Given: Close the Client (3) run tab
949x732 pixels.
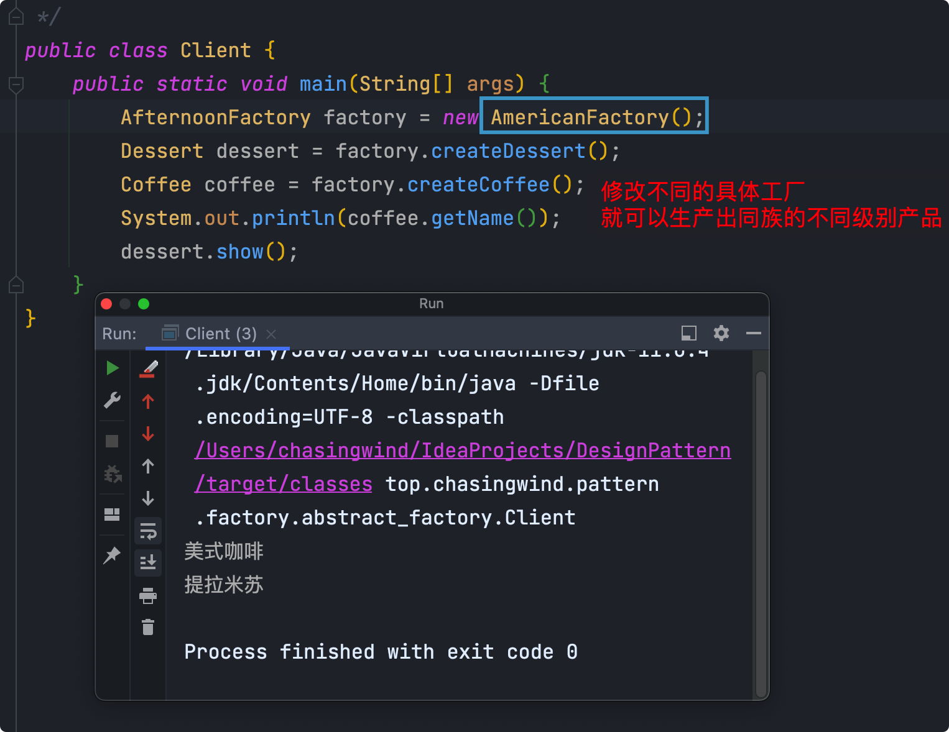Looking at the screenshot, I should pyautogui.click(x=271, y=334).
